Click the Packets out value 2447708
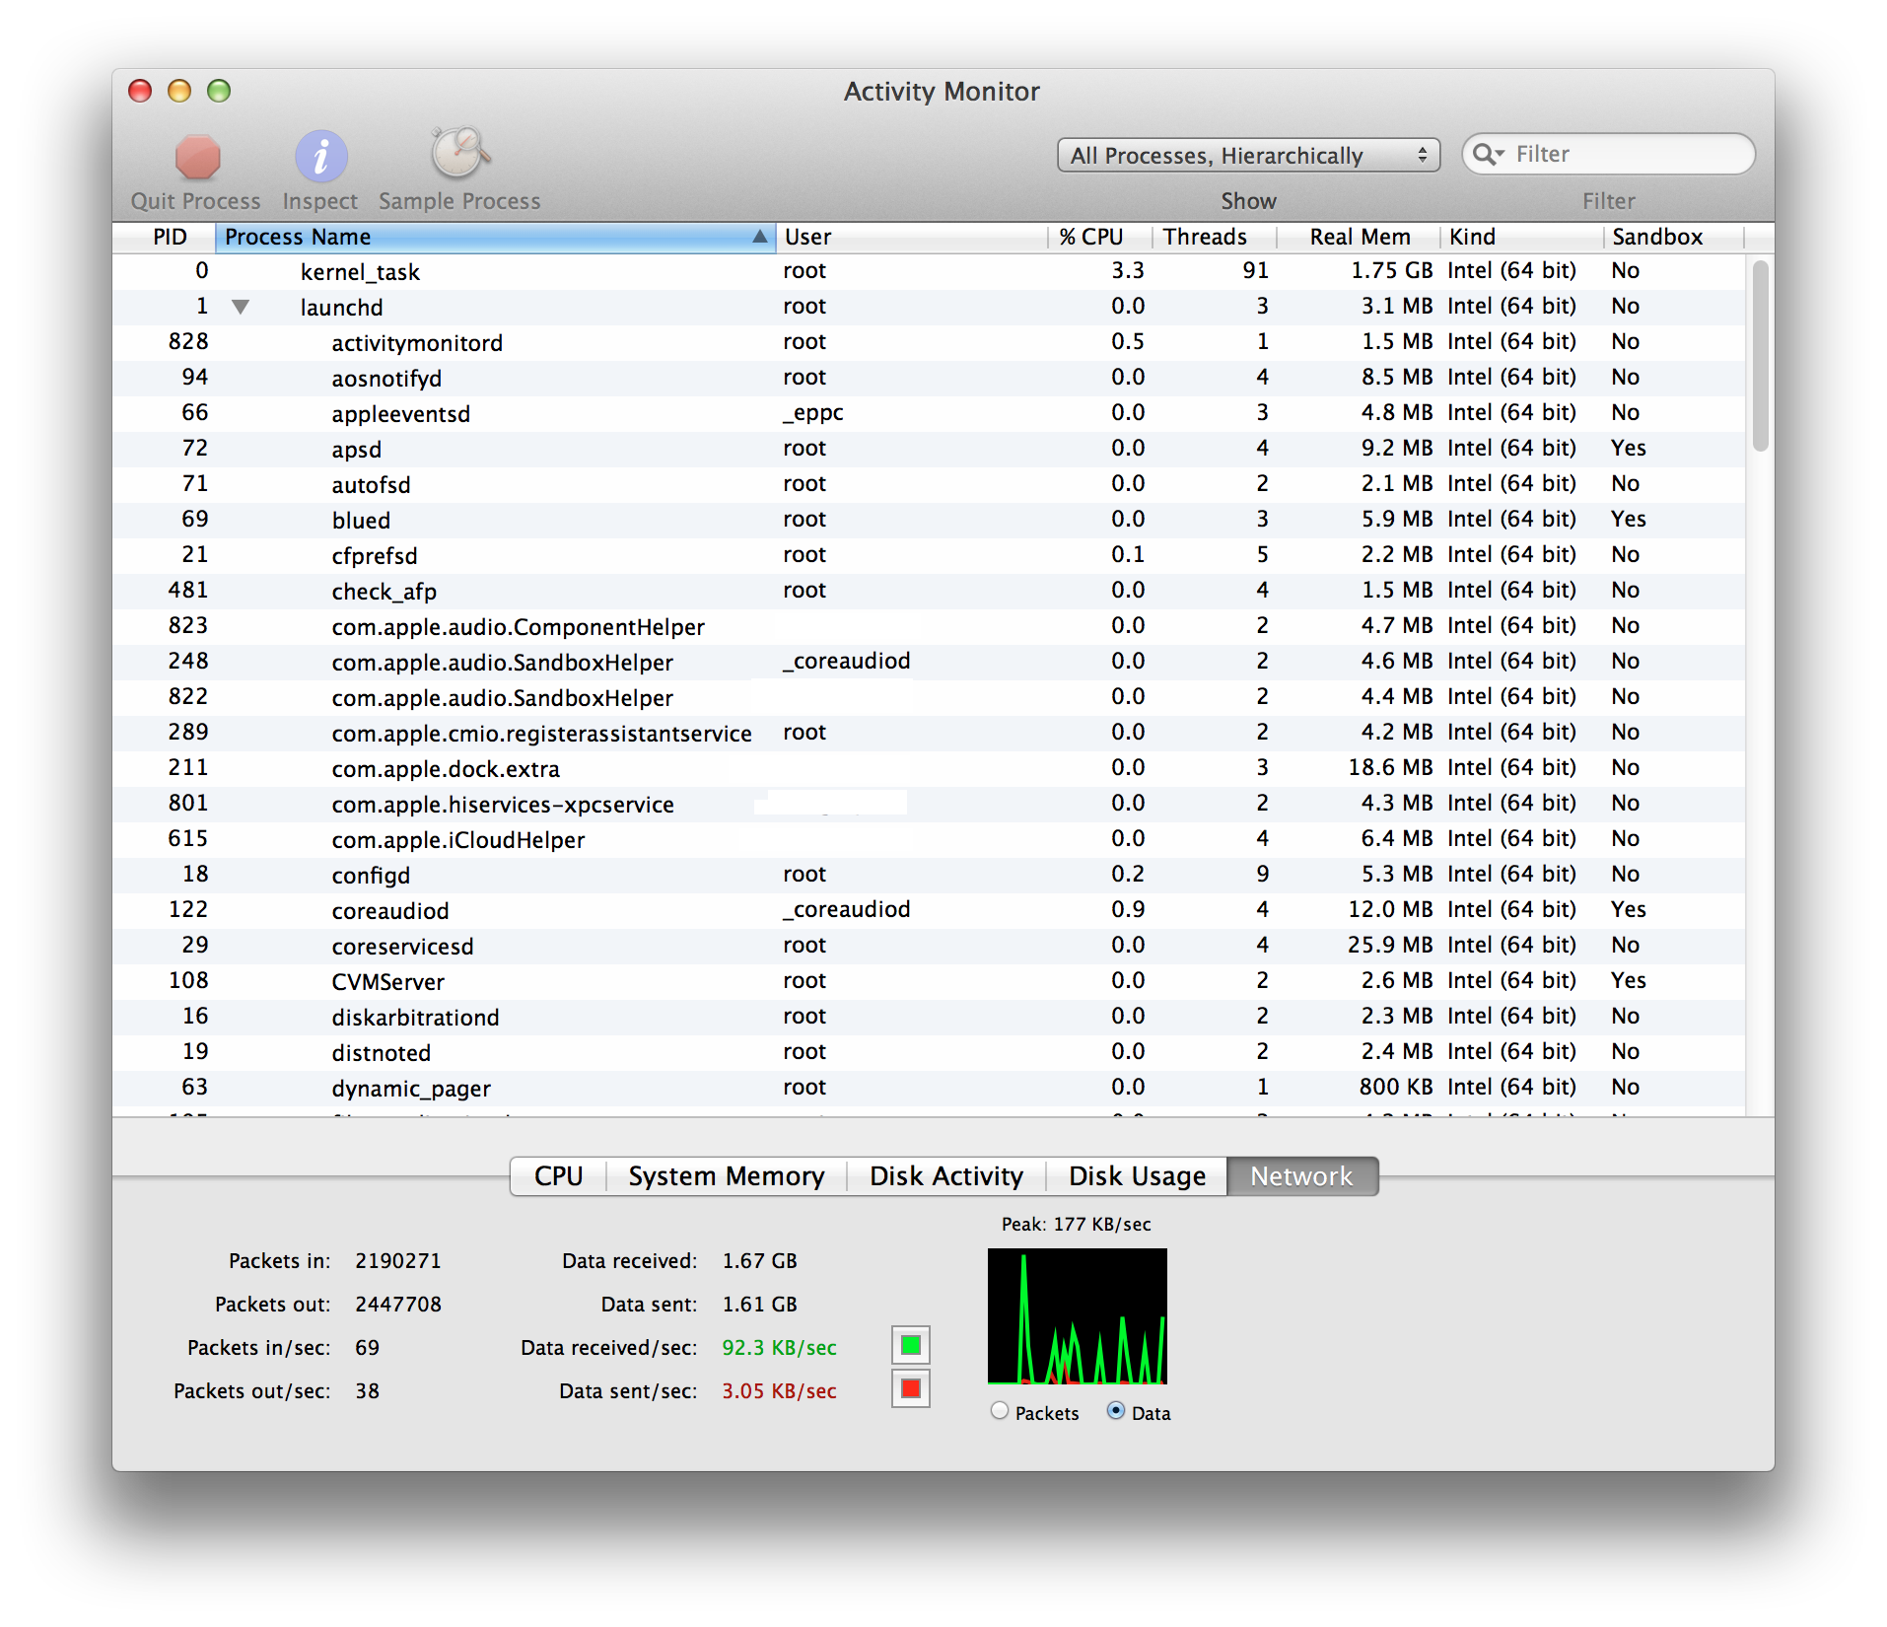Image resolution: width=1887 pixels, height=1627 pixels. [398, 1304]
